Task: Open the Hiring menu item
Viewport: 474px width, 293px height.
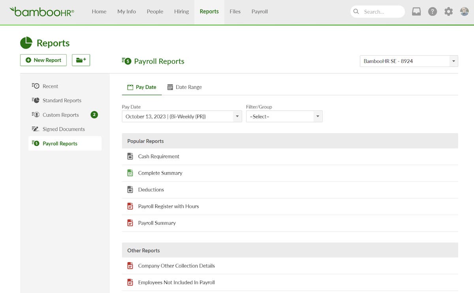Action: pyautogui.click(x=181, y=11)
